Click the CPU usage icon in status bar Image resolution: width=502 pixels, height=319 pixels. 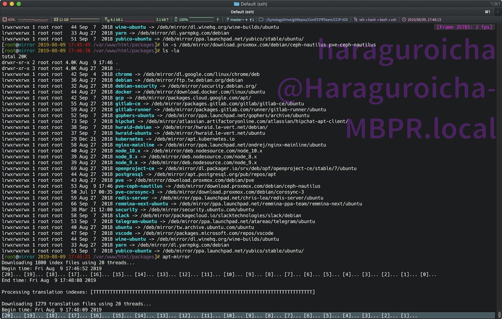click(x=5, y=19)
